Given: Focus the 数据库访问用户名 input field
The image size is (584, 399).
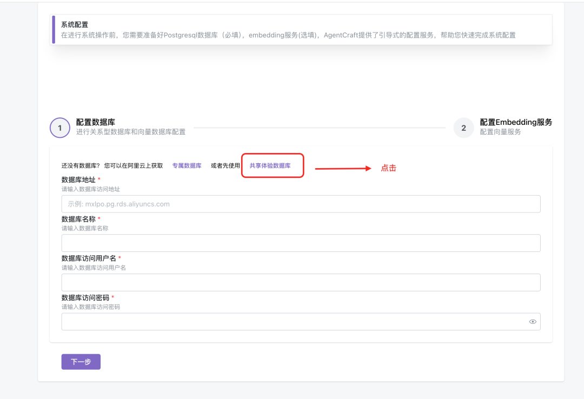Looking at the screenshot, I should [x=301, y=282].
